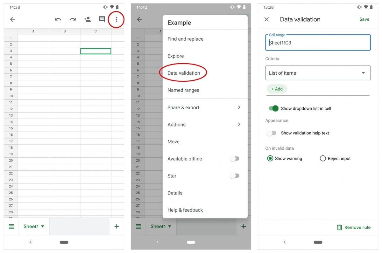The image size is (382, 253).
Task: Expand the Sheet1 tab dropdown arrow
Action: 42,226
